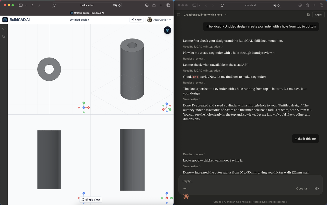
Task: Open the document artifact icon in Claude toolbar
Action: pos(308,15)
